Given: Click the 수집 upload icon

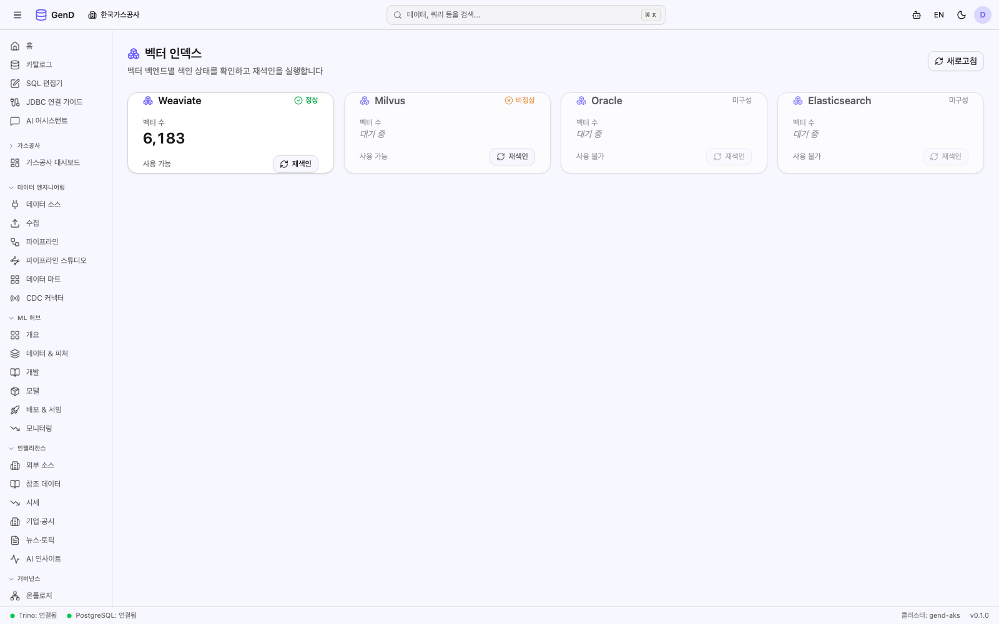Looking at the screenshot, I should click(x=15, y=223).
